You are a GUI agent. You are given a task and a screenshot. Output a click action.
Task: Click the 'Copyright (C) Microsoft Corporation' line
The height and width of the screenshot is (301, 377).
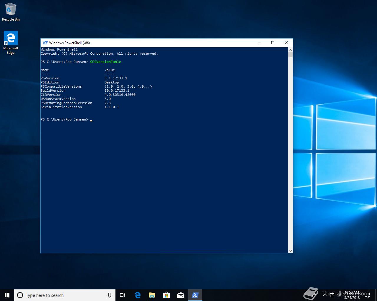click(x=99, y=53)
